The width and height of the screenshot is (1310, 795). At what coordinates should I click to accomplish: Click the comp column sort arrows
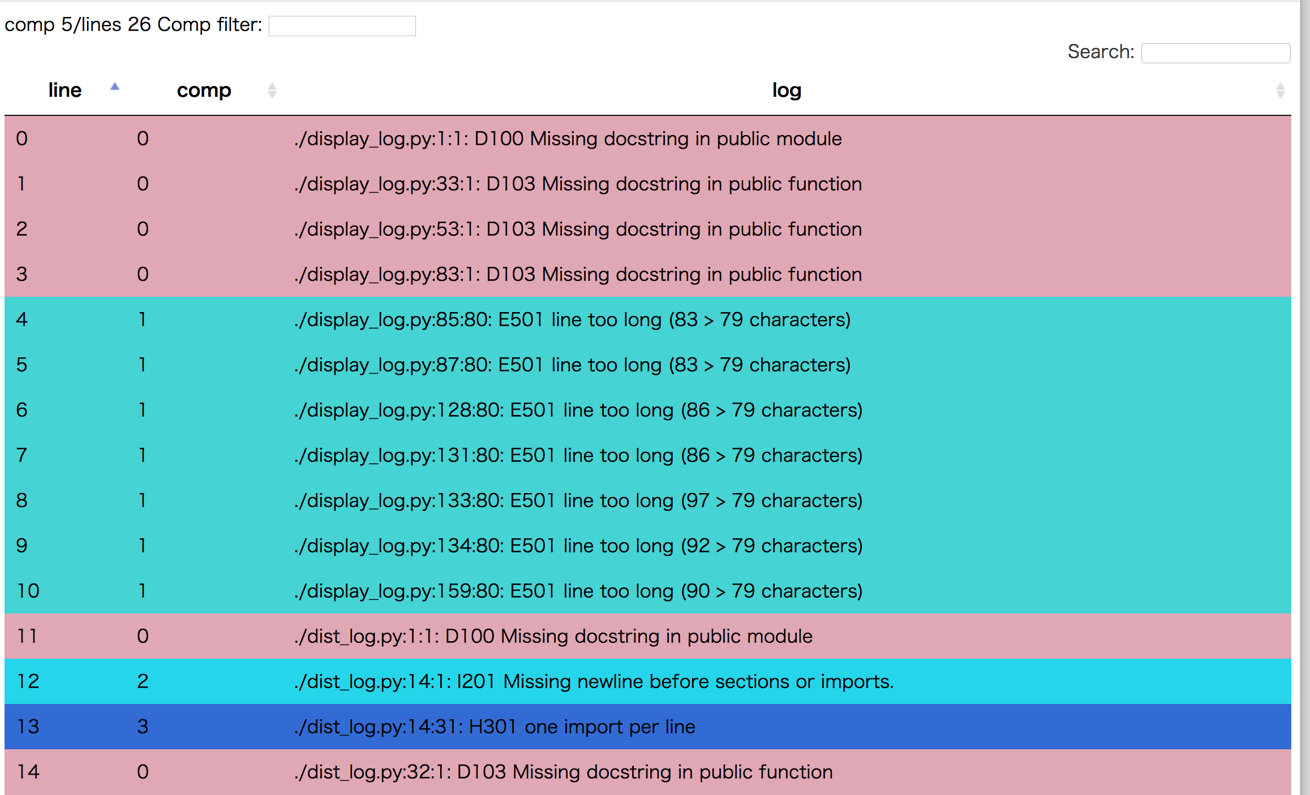[272, 90]
